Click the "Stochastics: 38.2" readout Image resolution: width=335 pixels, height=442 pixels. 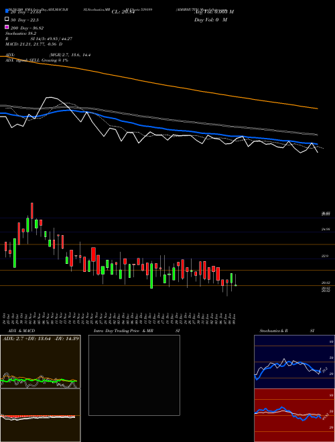(20, 33)
